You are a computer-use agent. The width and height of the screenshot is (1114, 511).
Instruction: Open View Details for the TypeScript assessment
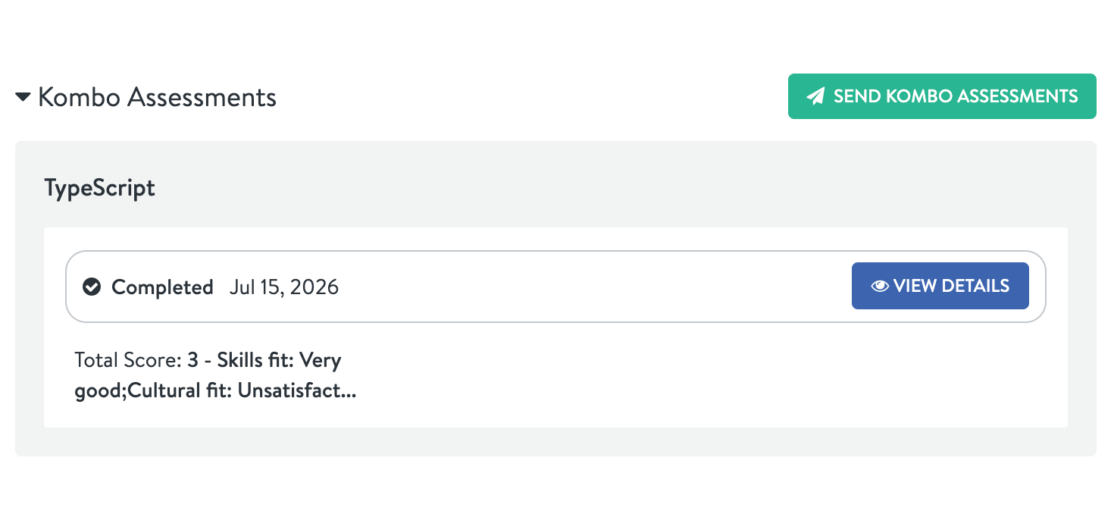coord(940,286)
